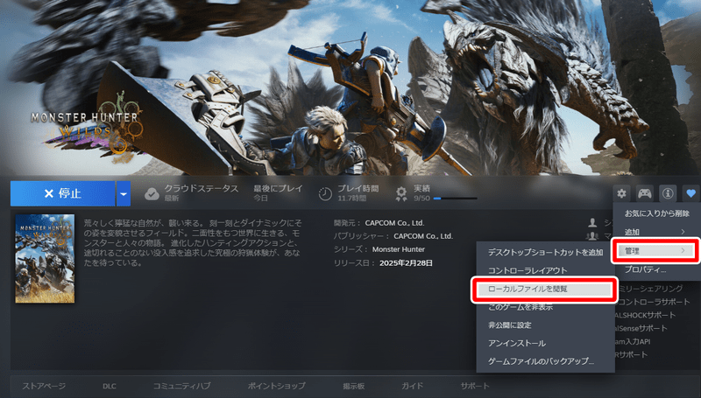Image resolution: width=701 pixels, height=398 pixels.
Task: Open the 掲示板 tab
Action: coord(354,386)
